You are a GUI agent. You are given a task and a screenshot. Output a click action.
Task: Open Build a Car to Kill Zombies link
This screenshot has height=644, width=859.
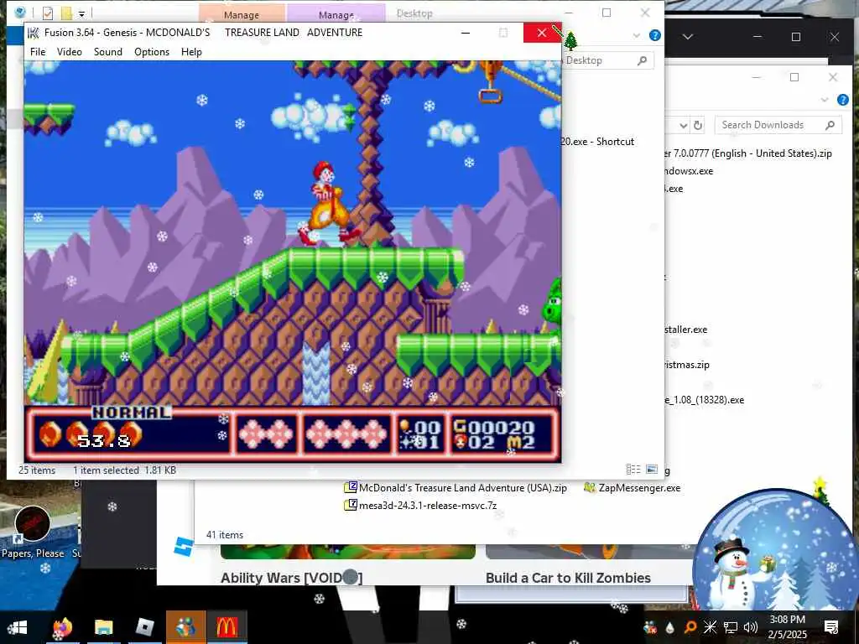pyautogui.click(x=568, y=578)
